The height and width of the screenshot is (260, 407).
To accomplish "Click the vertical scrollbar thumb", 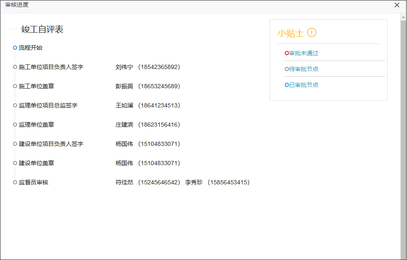I will click(403, 140).
